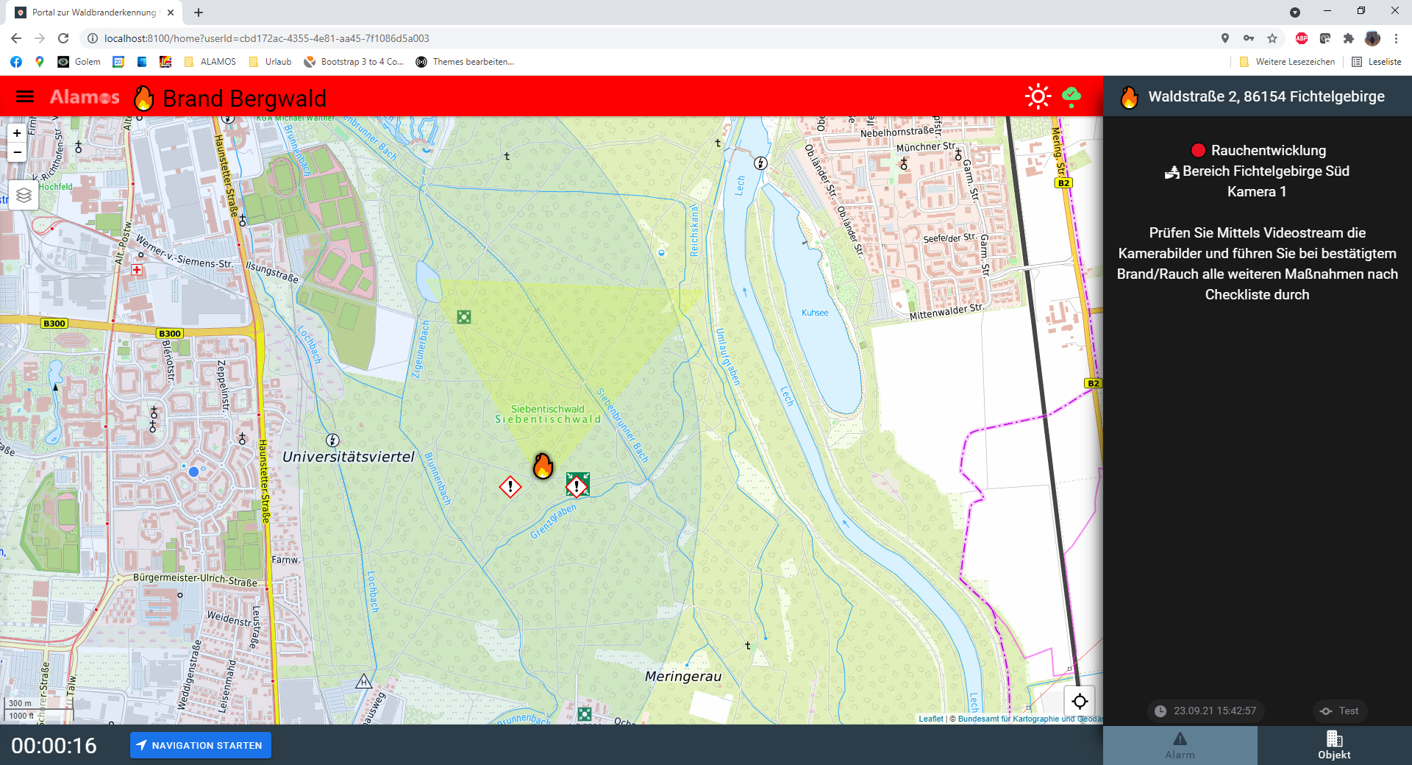Click the left hazard warning diamond marker

[x=510, y=487]
